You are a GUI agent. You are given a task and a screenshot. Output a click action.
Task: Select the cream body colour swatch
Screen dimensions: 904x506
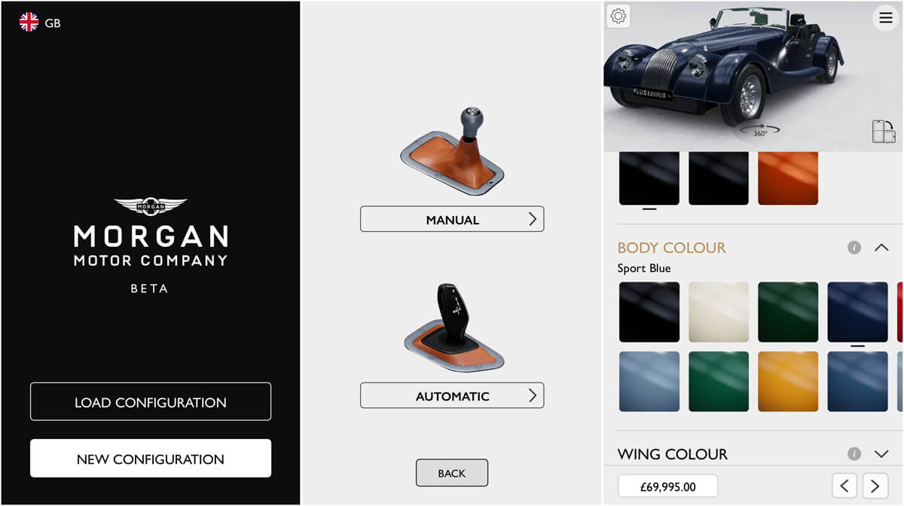719,312
